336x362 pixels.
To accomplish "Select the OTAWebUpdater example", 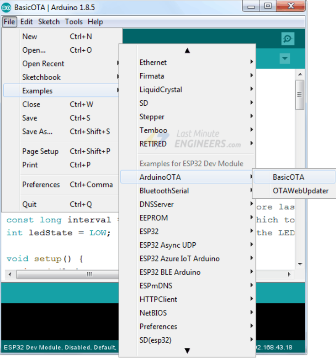I will pyautogui.click(x=300, y=191).
